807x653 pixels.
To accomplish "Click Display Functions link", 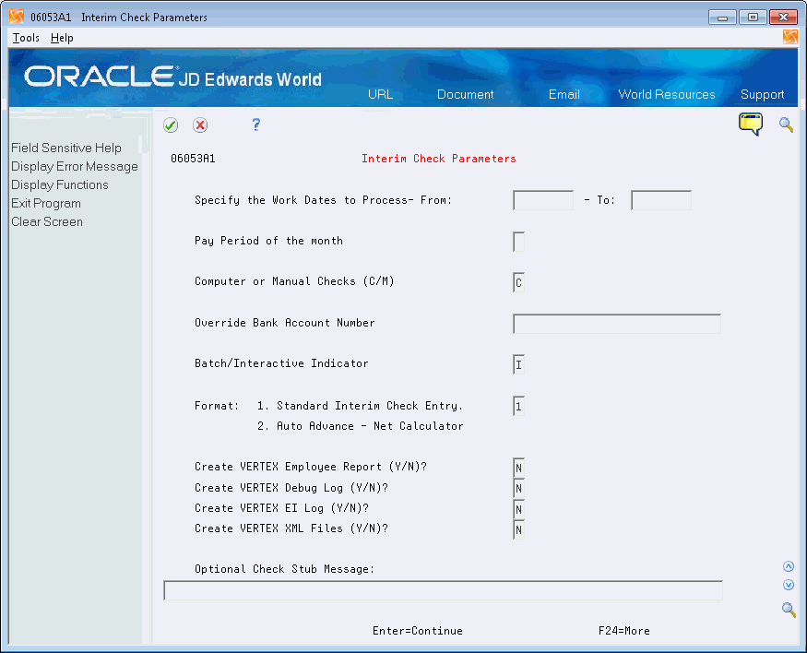I will click(x=60, y=184).
